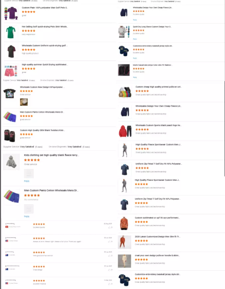Click Reply under Men Custom Pants review
This screenshot has width=225, height=289.
tap(27, 217)
